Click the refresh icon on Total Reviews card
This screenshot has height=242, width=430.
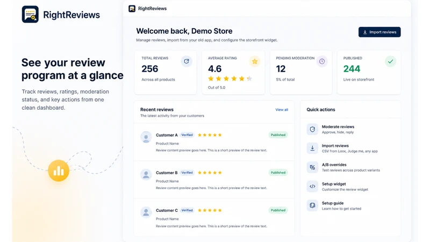point(187,61)
